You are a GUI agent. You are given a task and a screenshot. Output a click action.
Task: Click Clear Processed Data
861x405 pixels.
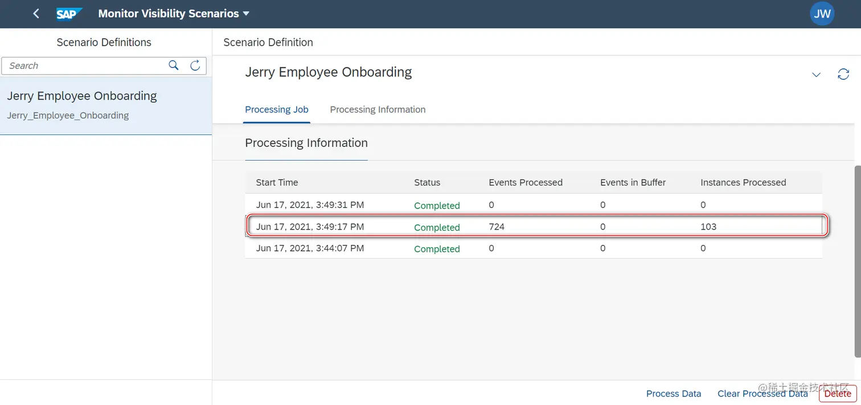click(x=762, y=394)
